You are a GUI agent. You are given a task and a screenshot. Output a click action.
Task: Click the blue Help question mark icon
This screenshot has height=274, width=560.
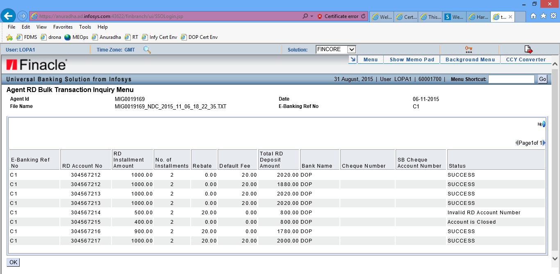(x=544, y=124)
